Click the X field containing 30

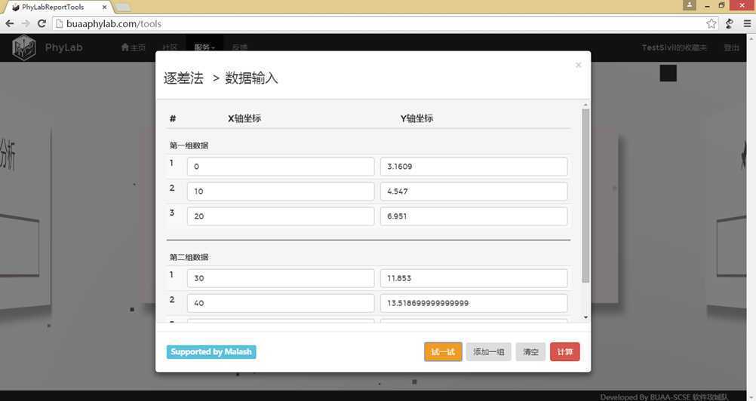coord(281,278)
